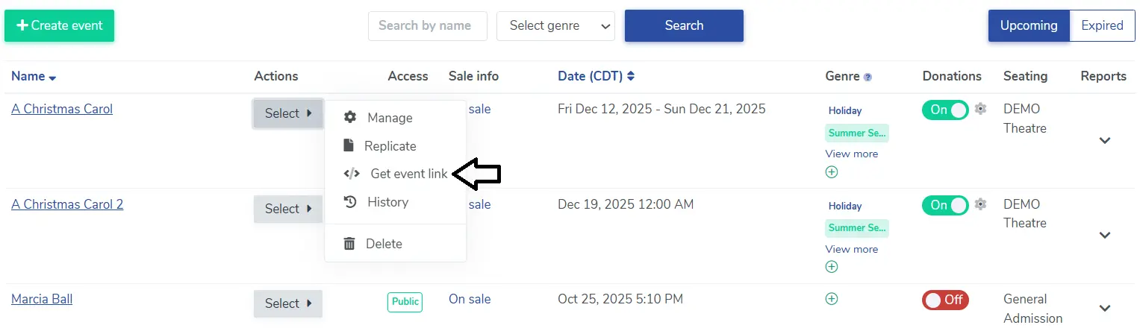Click the Search by name field
The height and width of the screenshot is (334, 1140).
[427, 26]
